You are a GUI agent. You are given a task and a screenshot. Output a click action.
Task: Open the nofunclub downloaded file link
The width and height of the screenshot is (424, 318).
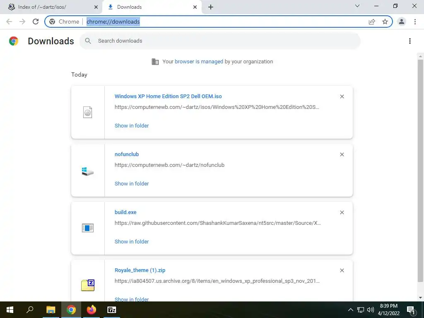pyautogui.click(x=127, y=154)
